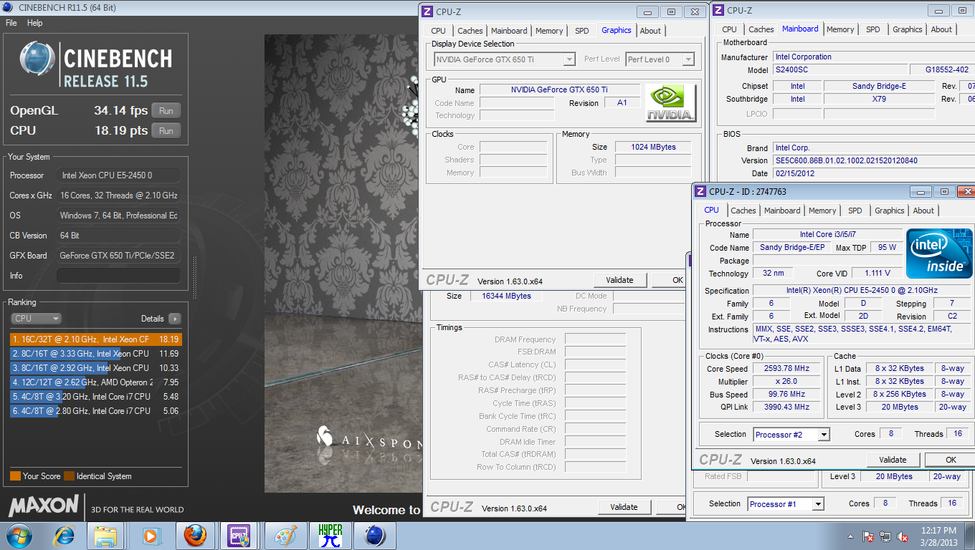Click the volume speaker tray icon
This screenshot has width=975, height=550.
(x=903, y=536)
